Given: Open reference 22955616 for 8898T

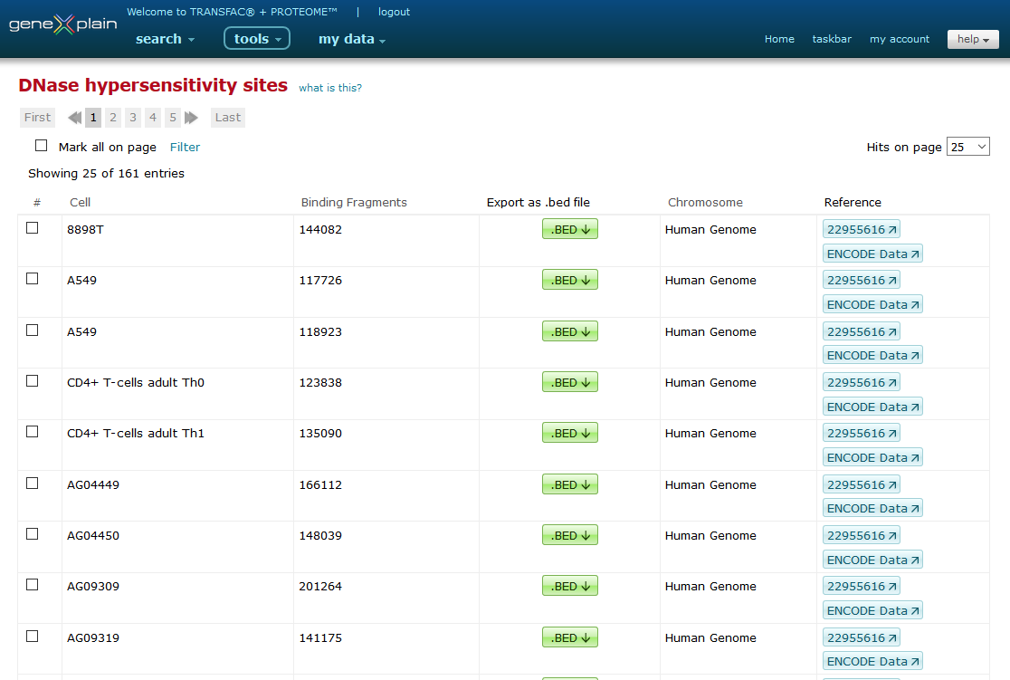Looking at the screenshot, I should [x=862, y=229].
